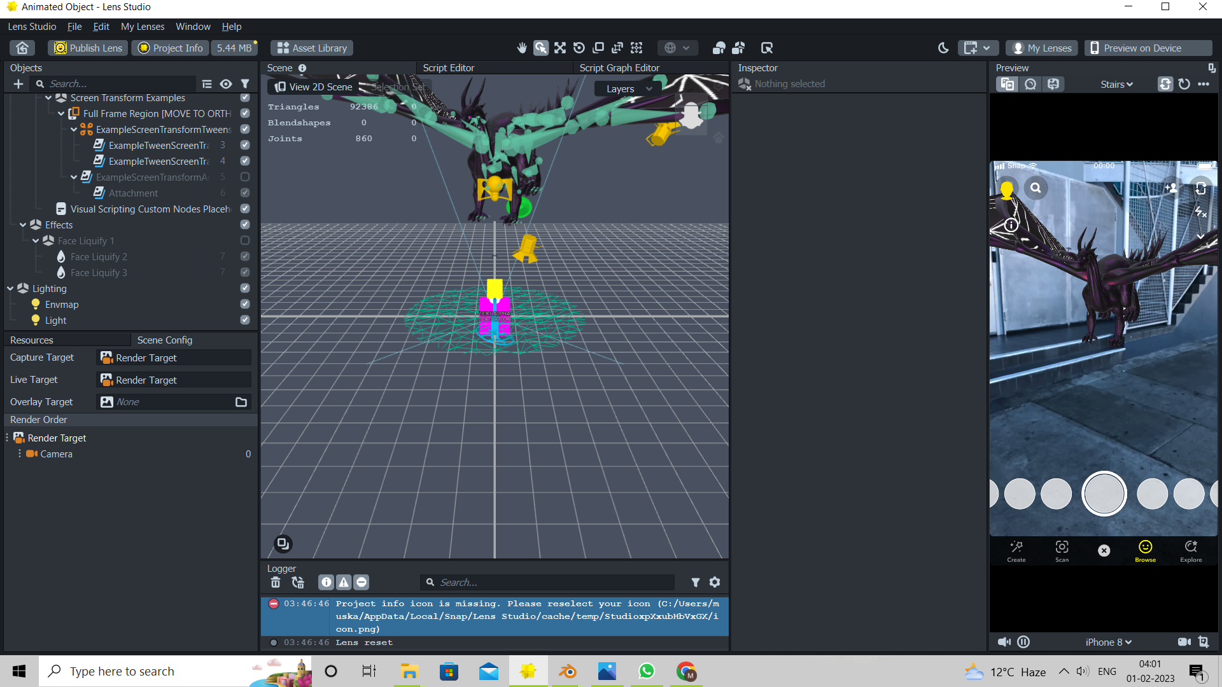Toggle the objects visibility eye icon
The image size is (1222, 687).
tap(226, 84)
